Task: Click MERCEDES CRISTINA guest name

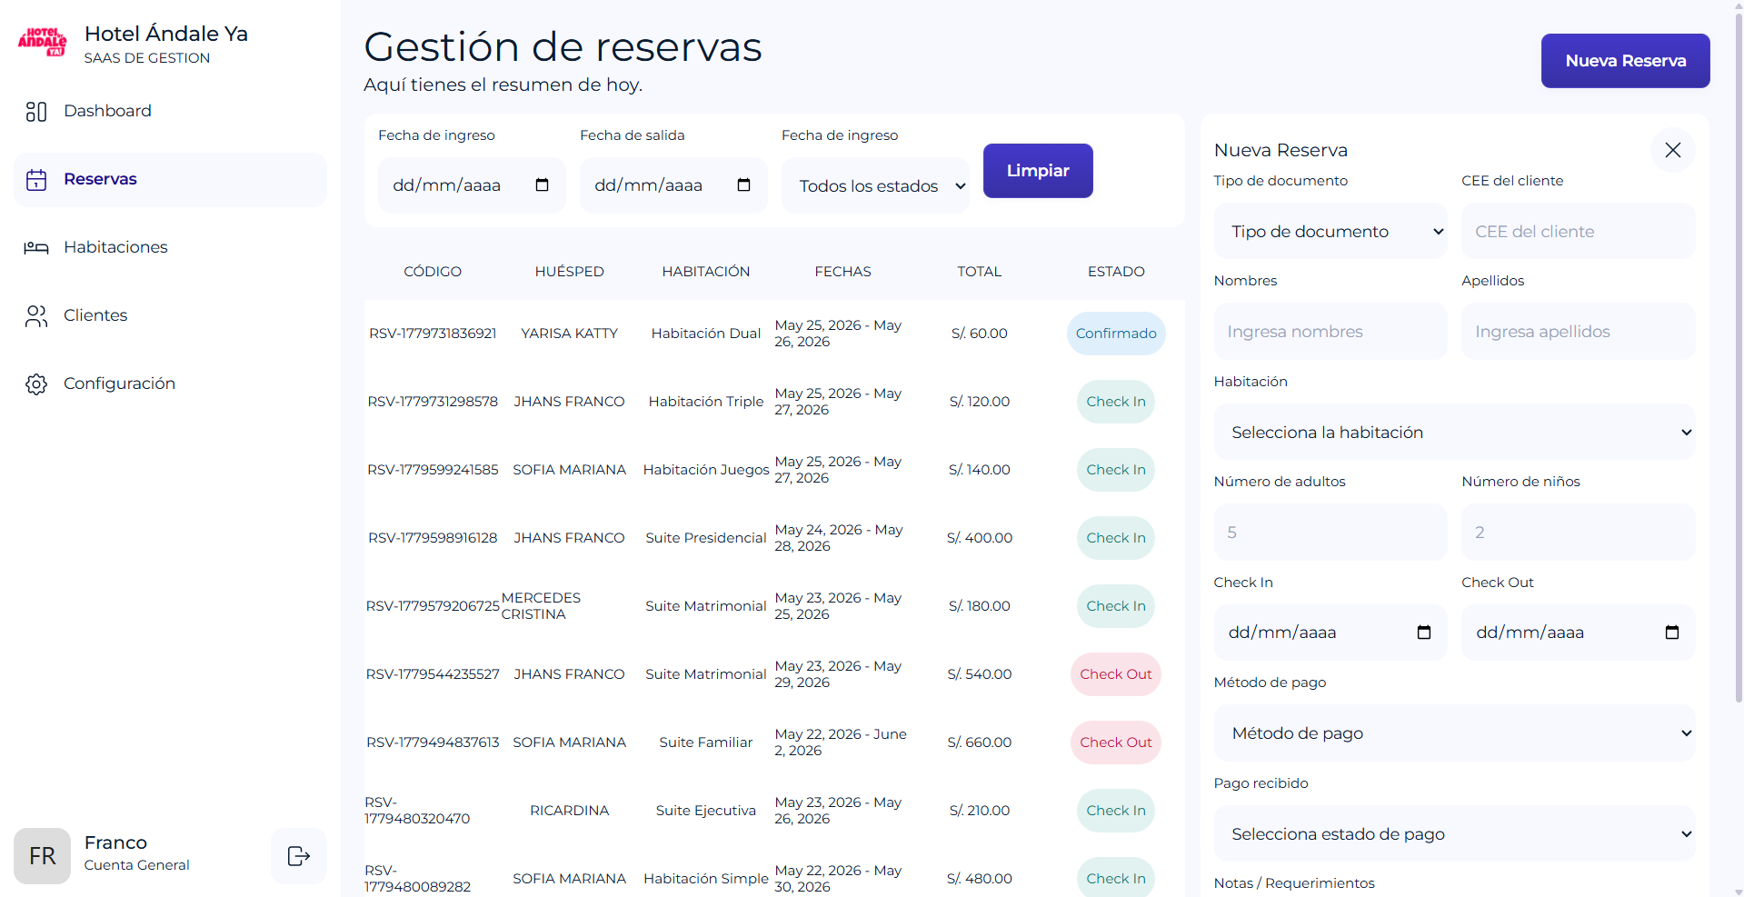Action: (x=541, y=606)
